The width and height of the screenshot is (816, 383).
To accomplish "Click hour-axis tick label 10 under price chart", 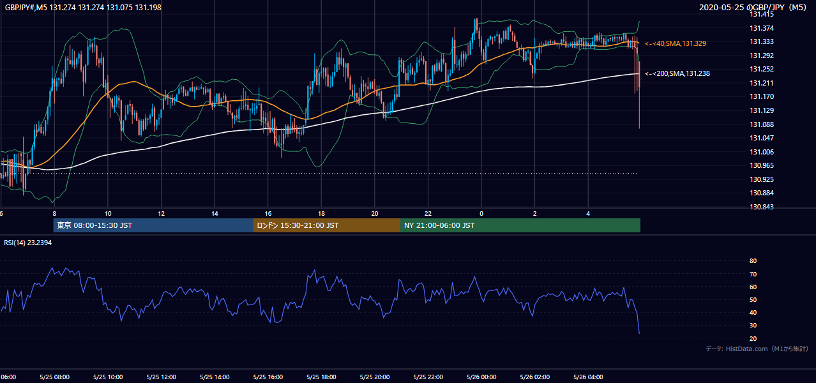I will click(x=108, y=213).
